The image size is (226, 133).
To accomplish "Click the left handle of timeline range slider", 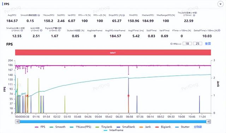I will click(18, 122).
